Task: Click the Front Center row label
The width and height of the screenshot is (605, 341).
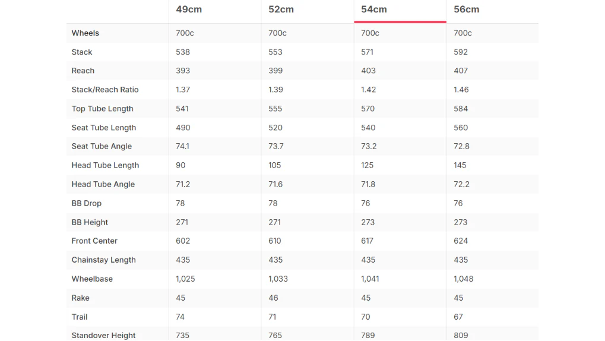Action: coord(94,241)
